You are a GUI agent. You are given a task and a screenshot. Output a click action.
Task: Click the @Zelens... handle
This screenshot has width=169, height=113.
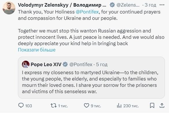click(128, 5)
